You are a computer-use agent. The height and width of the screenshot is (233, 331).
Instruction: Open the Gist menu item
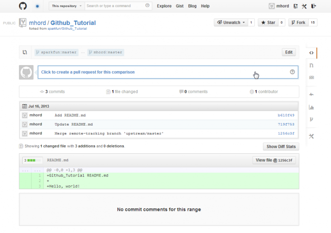click(x=180, y=6)
